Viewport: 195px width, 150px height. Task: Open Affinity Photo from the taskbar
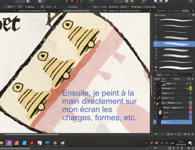pyautogui.click(x=9, y=143)
